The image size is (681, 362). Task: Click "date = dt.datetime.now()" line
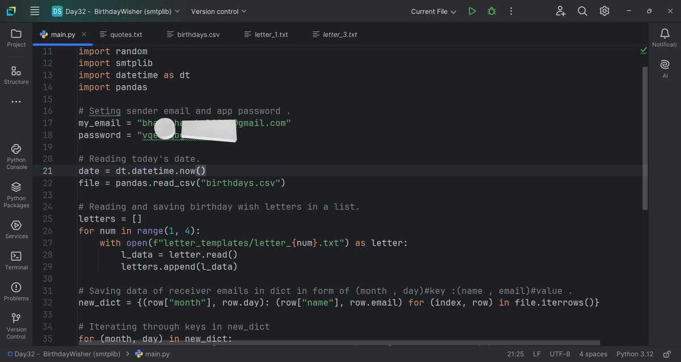click(x=142, y=171)
